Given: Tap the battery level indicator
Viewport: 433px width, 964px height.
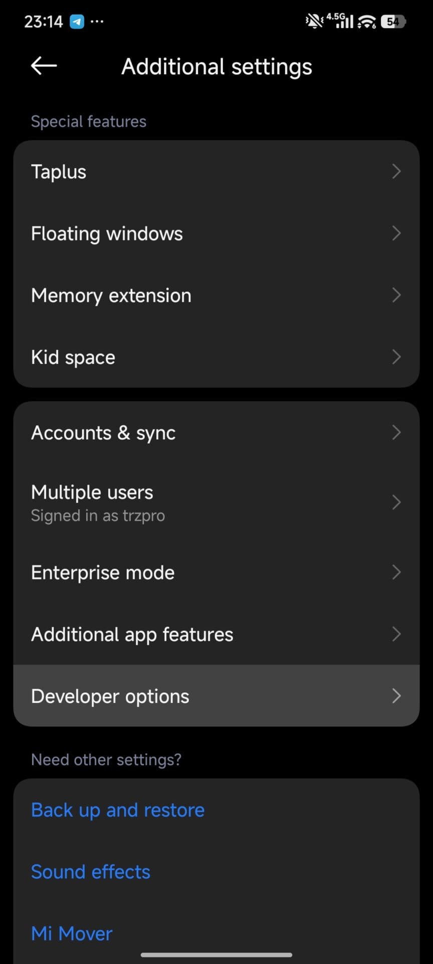Looking at the screenshot, I should point(393,22).
